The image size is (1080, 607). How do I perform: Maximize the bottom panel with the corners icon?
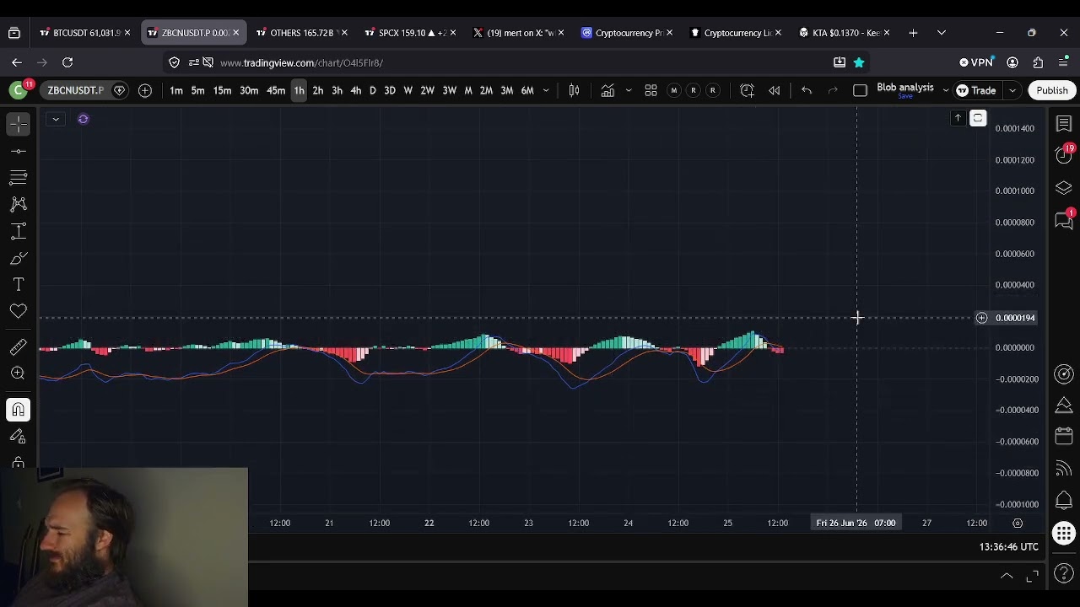(x=1033, y=576)
